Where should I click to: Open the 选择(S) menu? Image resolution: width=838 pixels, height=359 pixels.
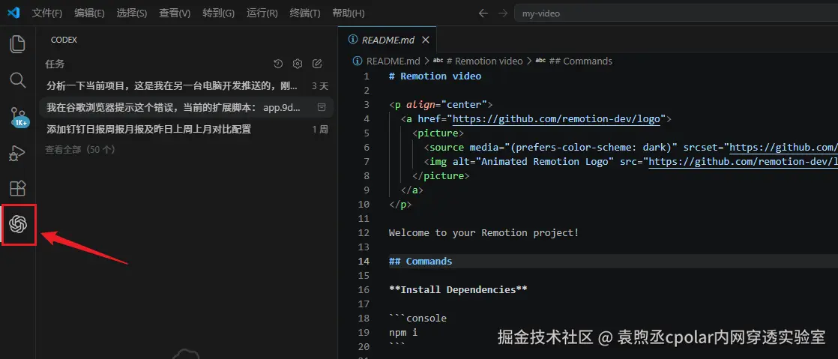(131, 13)
